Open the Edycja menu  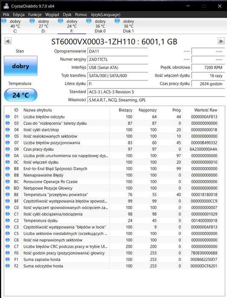click(x=19, y=14)
